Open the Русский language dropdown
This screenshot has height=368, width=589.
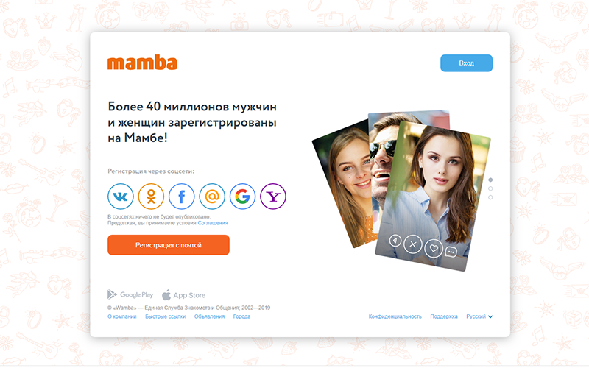tap(479, 316)
